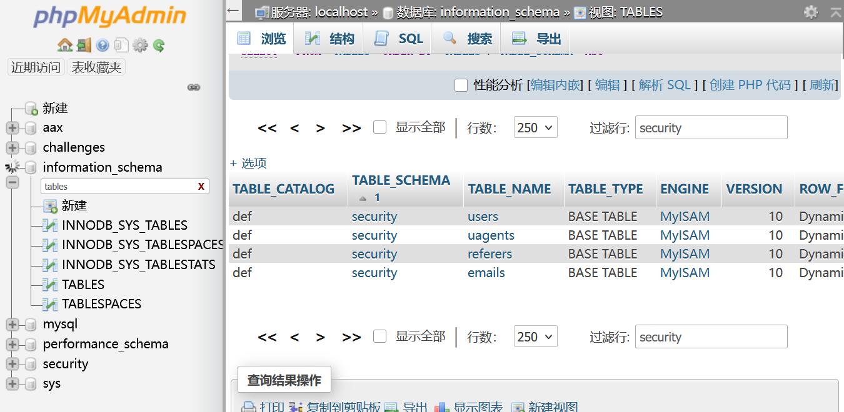The image size is (844, 412).
Task: Click the 创建 PHP 代码 link
Action: point(750,86)
